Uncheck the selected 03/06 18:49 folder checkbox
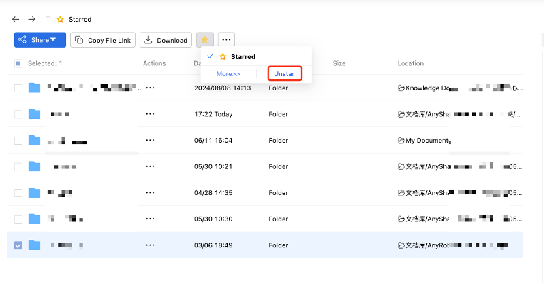Screen dimensions: 545x284 pyautogui.click(x=18, y=245)
